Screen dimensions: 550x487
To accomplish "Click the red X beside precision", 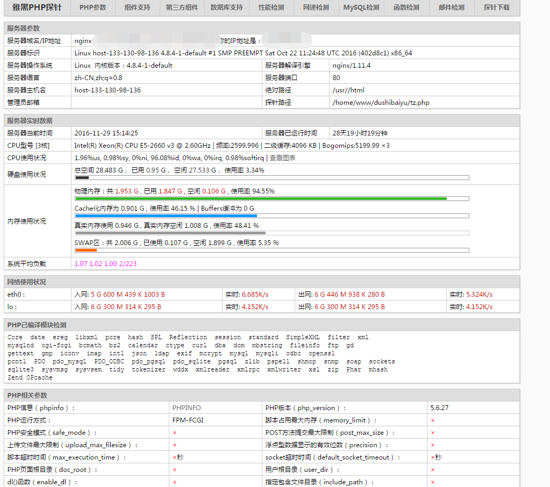I will pos(432,445).
